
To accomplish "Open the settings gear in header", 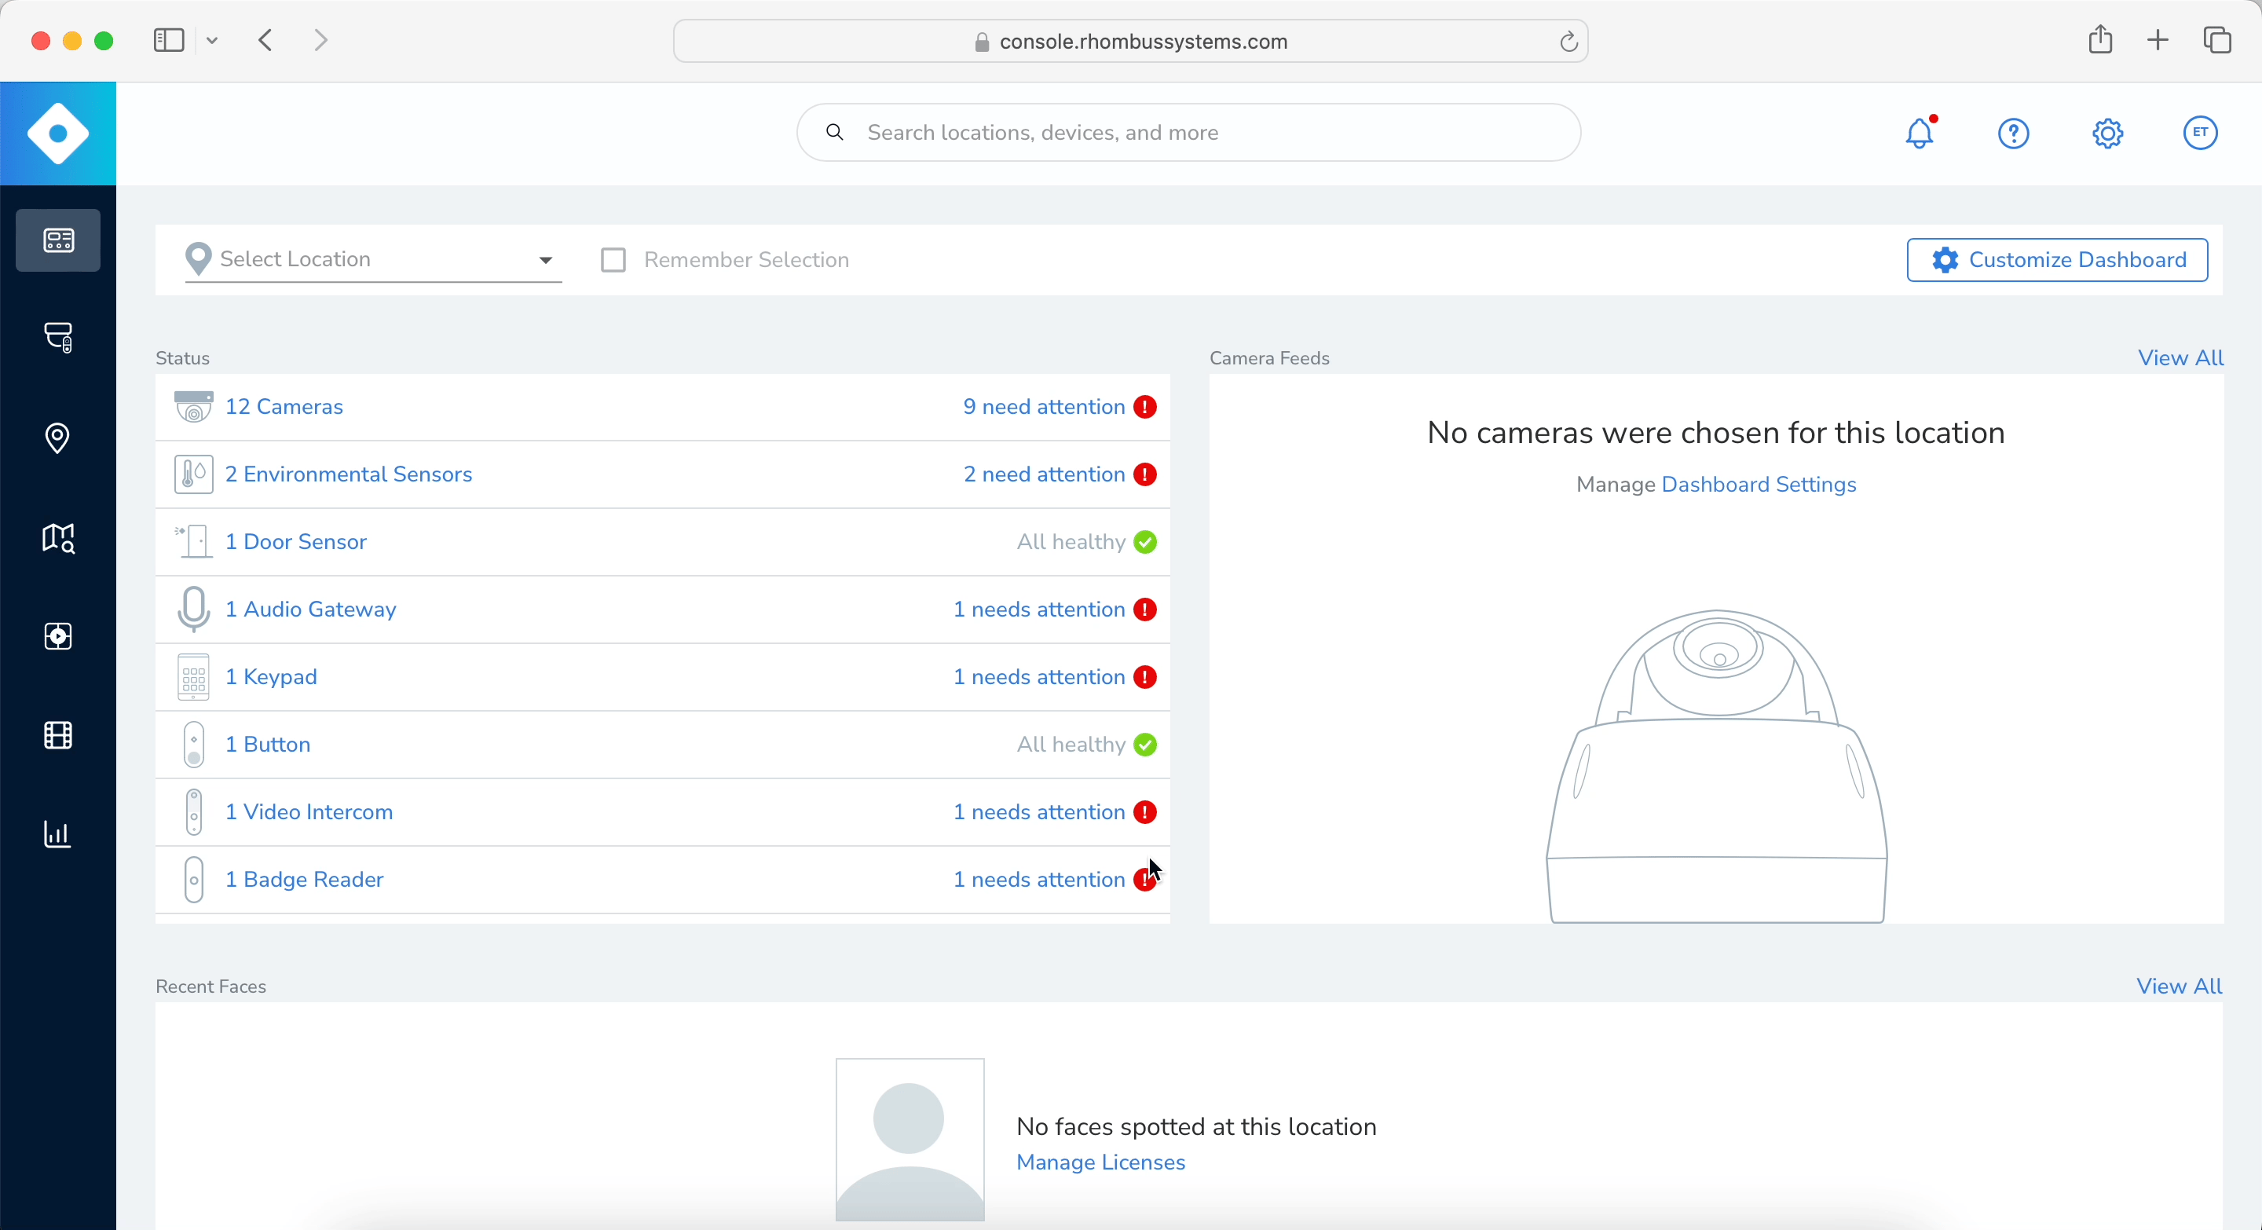I will coord(2107,134).
